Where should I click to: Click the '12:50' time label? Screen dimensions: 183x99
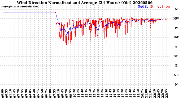pos(90,94)
